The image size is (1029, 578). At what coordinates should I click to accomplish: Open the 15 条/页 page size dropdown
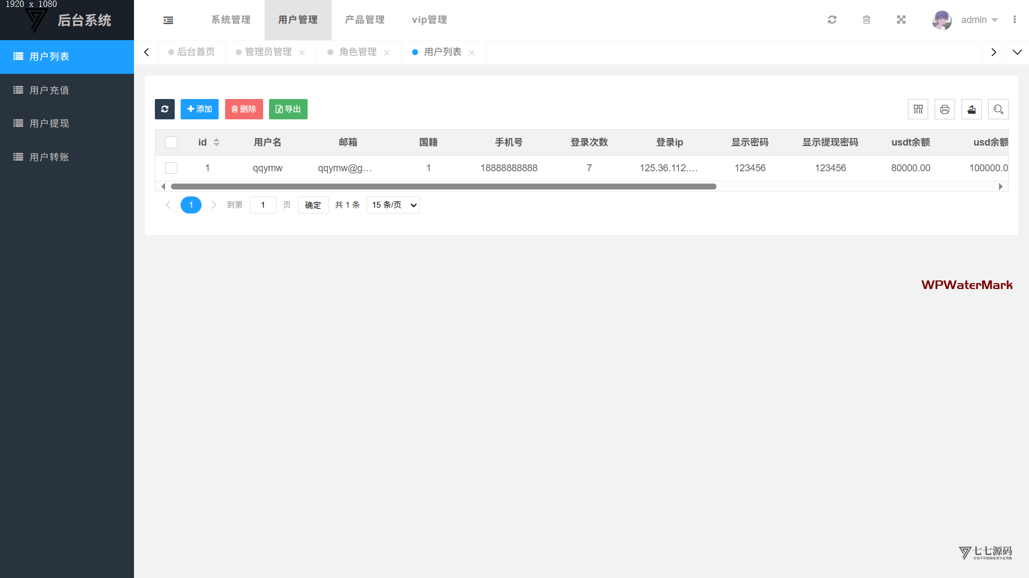click(x=393, y=205)
